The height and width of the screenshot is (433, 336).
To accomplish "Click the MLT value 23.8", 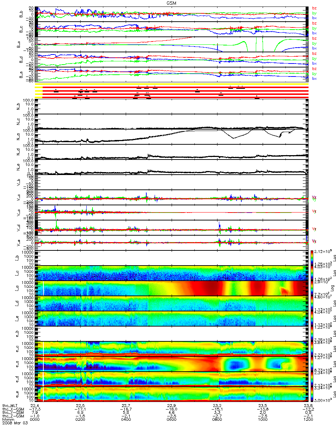I will click(308, 406).
